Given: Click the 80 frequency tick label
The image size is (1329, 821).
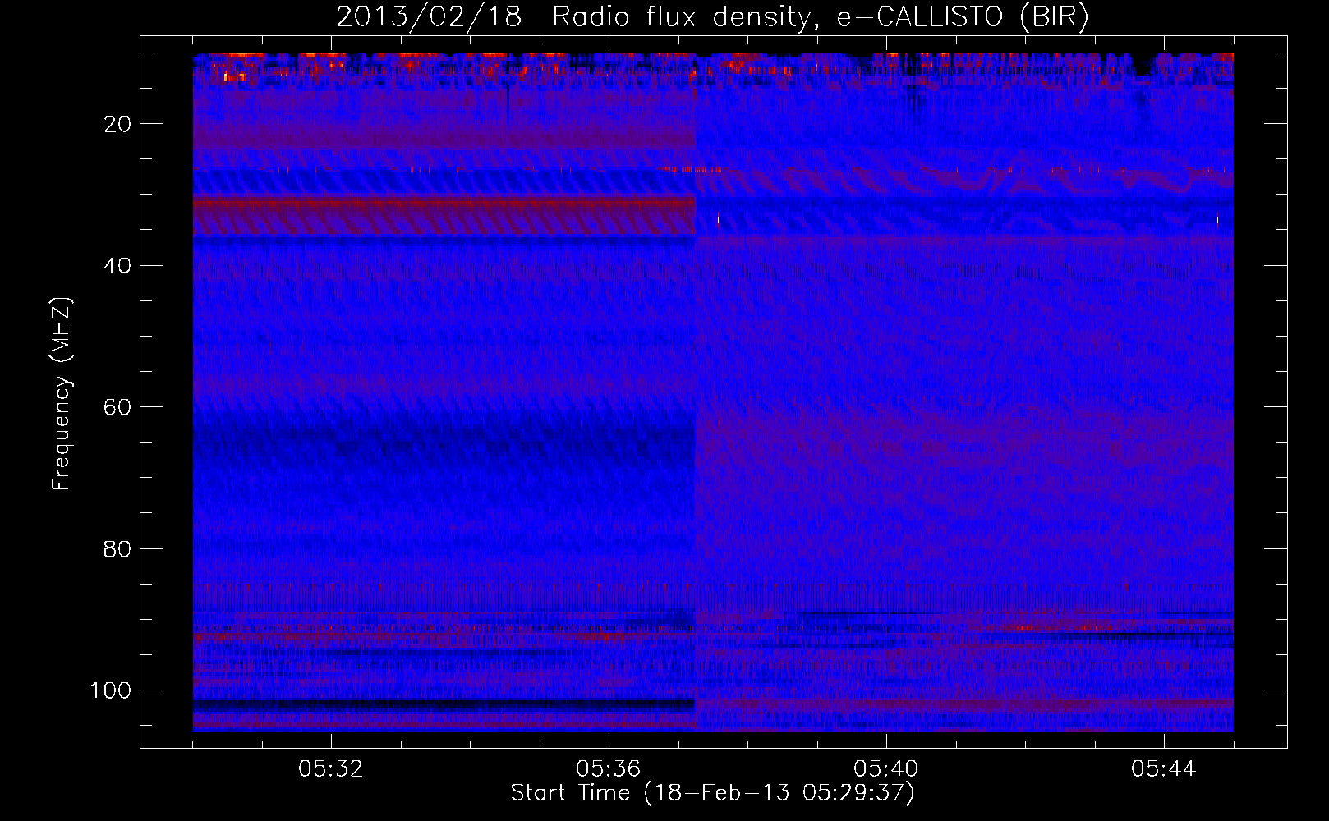Looking at the screenshot, I should [118, 548].
